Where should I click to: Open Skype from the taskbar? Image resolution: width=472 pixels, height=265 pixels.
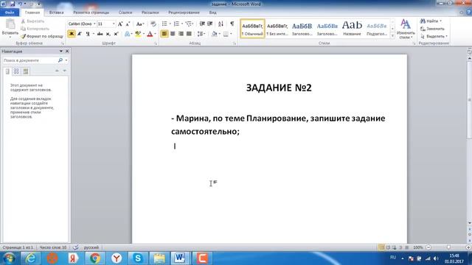click(x=138, y=258)
